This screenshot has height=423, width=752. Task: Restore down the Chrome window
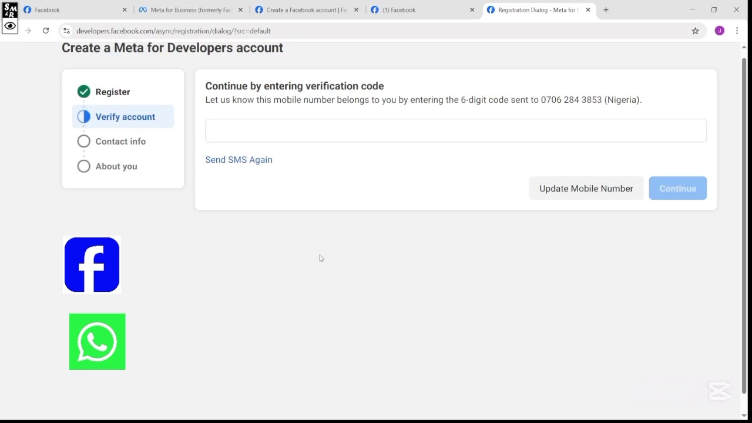(714, 10)
